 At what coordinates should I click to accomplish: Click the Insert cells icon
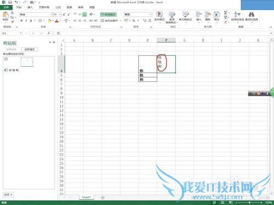[198, 14]
